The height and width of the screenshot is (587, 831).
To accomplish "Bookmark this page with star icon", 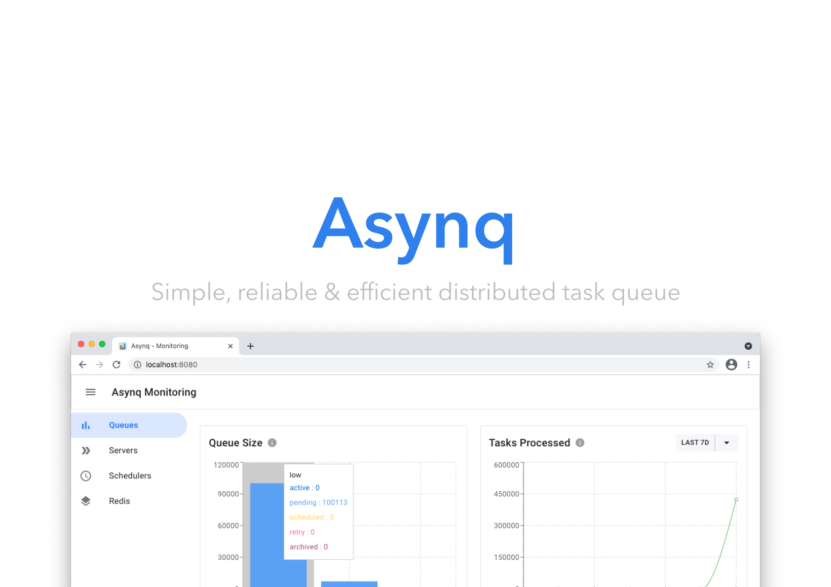I will point(710,365).
